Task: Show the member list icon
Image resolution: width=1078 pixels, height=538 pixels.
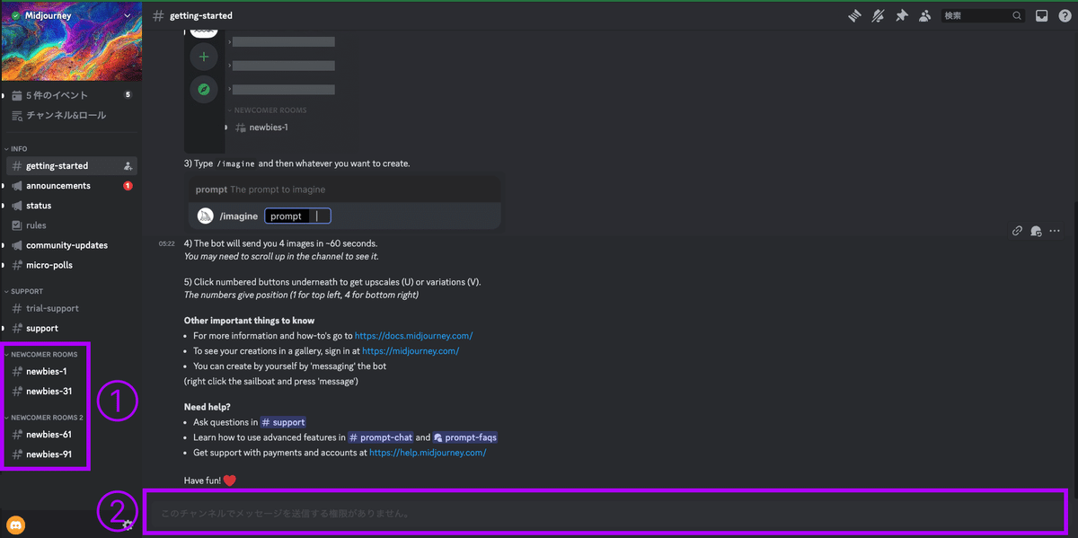Action: [924, 15]
